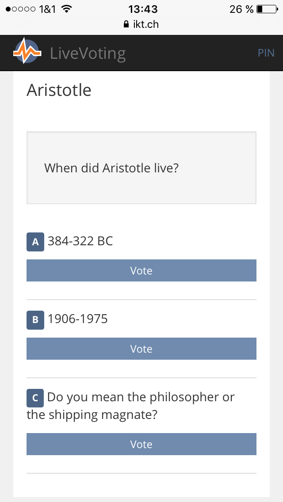The width and height of the screenshot is (283, 502).
Task: Click the B answer badge
Action: point(35,320)
